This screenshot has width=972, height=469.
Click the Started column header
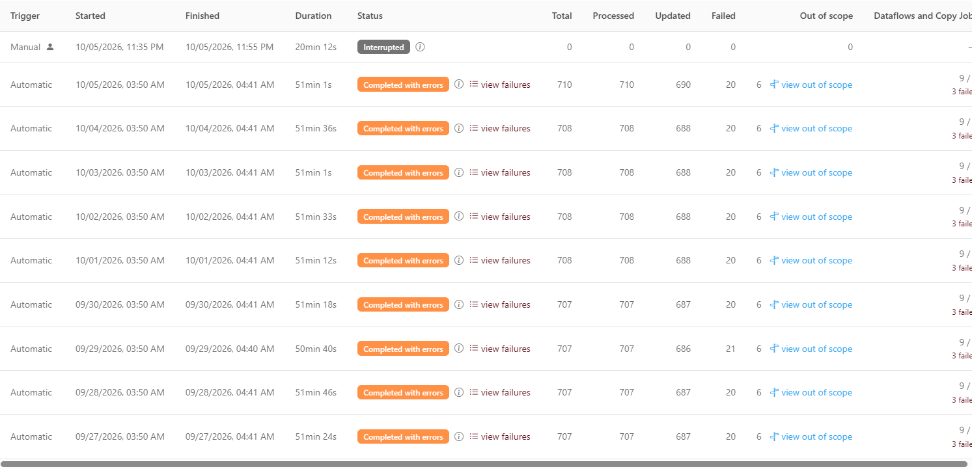pos(90,16)
